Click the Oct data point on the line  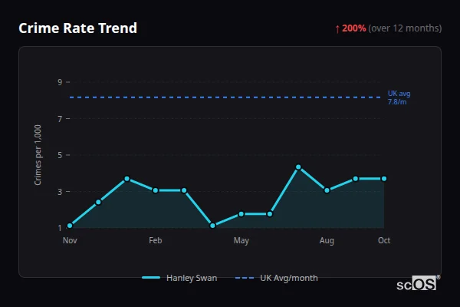[384, 179]
